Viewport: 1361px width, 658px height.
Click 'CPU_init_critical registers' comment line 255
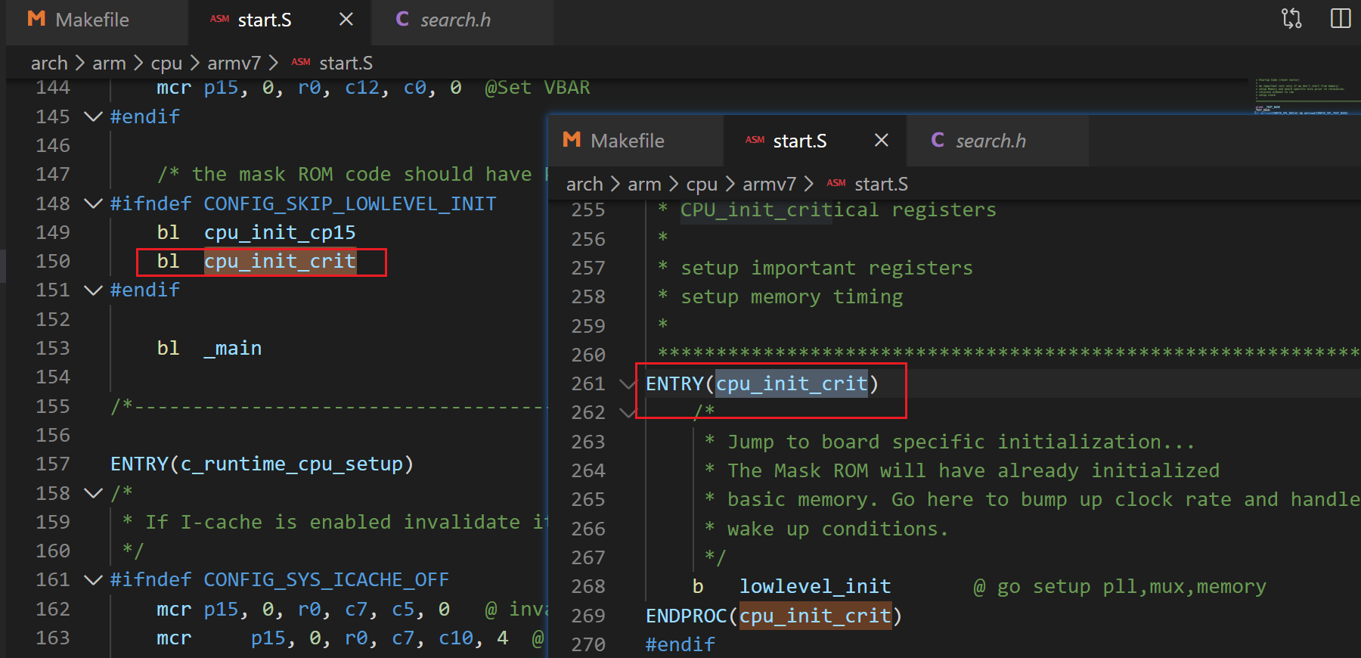(839, 210)
